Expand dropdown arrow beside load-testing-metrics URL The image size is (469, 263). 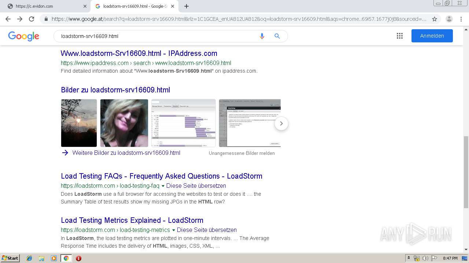click(x=174, y=230)
